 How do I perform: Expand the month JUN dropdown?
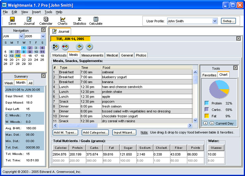click(21, 36)
